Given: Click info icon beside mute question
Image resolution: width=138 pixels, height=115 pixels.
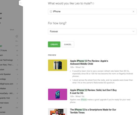Looking at the screenshot, I should pos(93,3).
